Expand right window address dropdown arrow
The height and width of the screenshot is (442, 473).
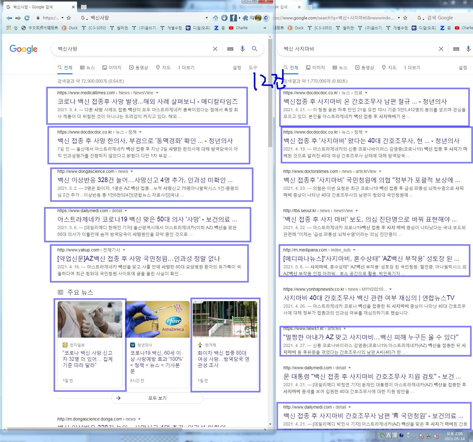click(399, 18)
